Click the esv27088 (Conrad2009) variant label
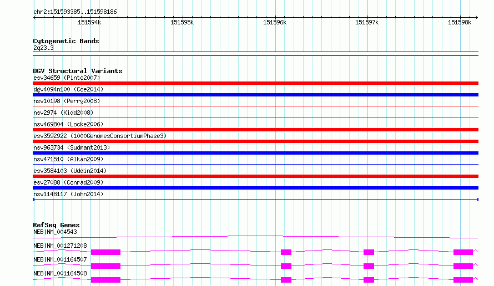Viewport: 494px width, 286px height. (68, 182)
